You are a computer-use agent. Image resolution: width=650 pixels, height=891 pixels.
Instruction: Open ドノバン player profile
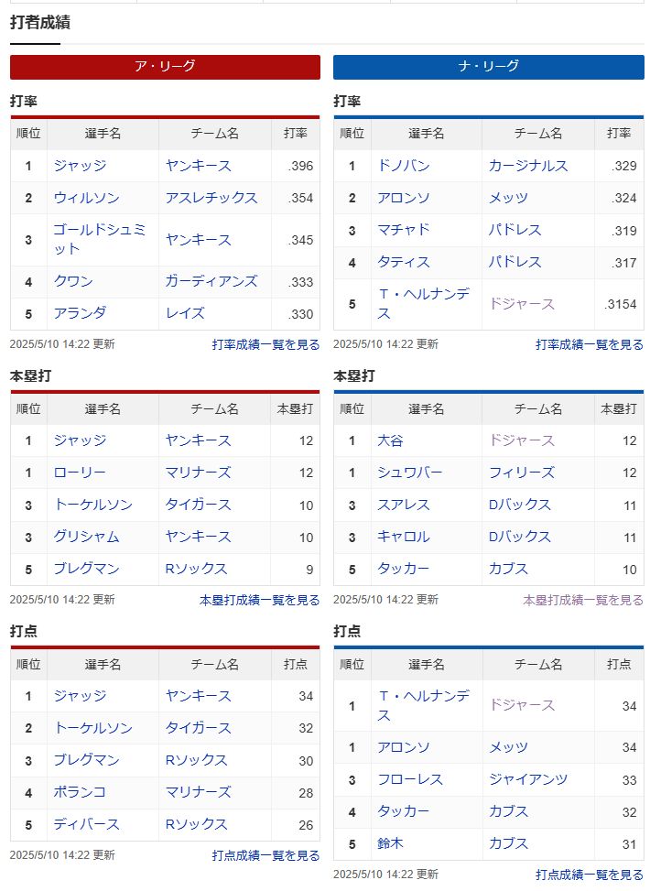coord(404,166)
